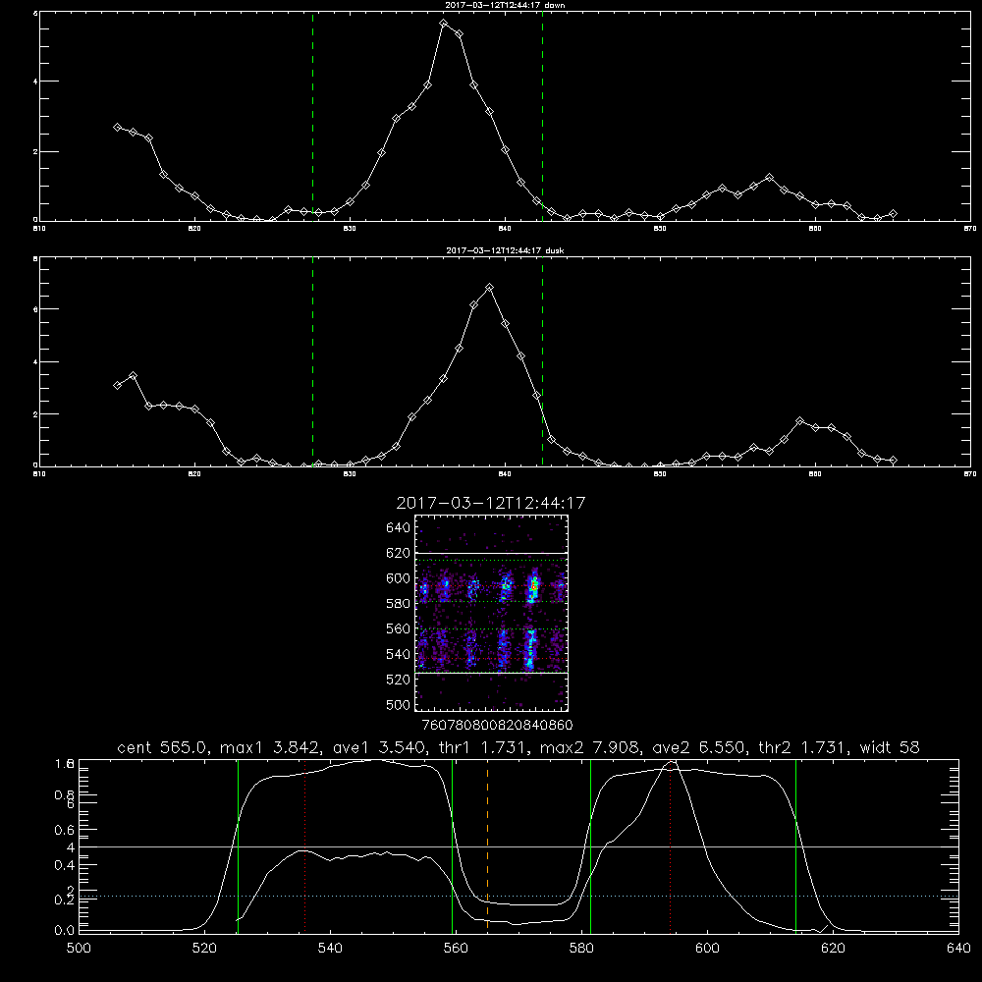Click the green vertical line near 614 in bottom plot
Image resolution: width=982 pixels, height=982 pixels.
(x=796, y=846)
